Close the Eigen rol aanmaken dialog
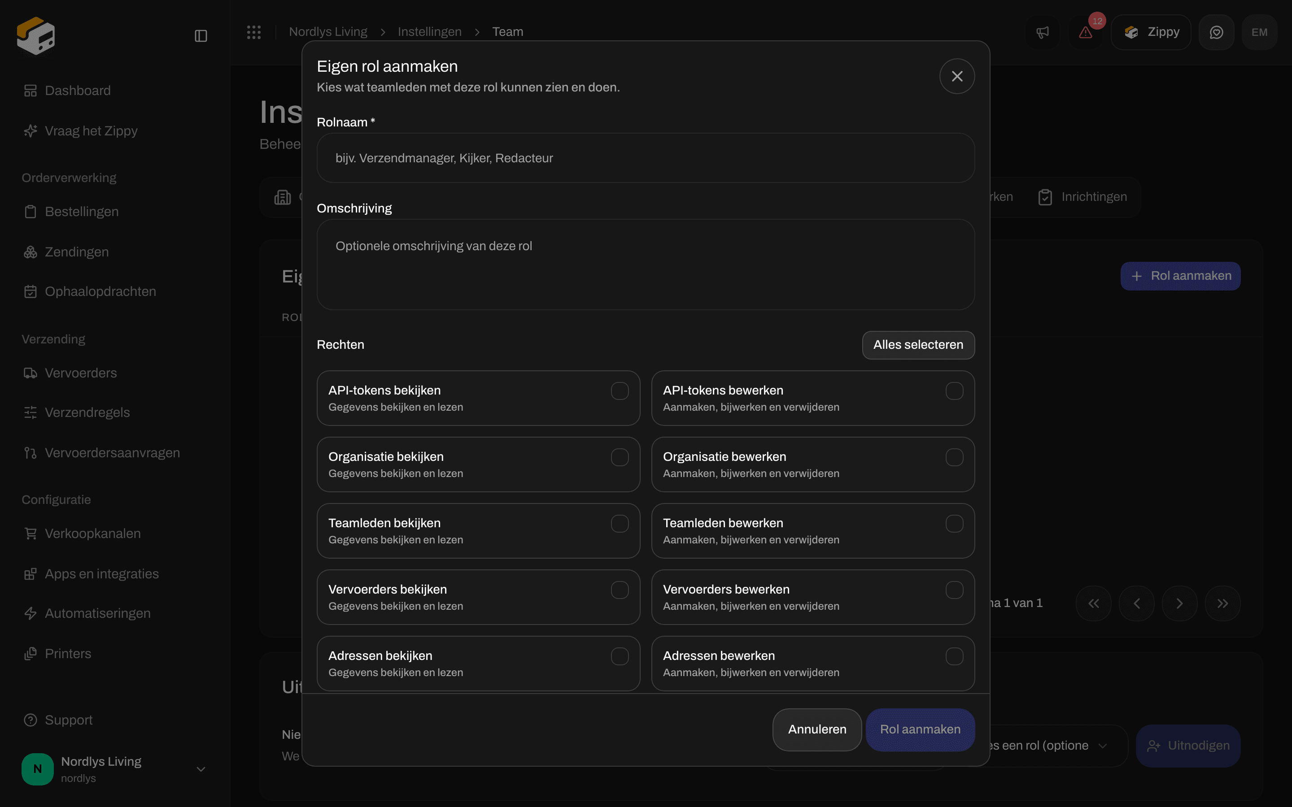 coord(957,76)
